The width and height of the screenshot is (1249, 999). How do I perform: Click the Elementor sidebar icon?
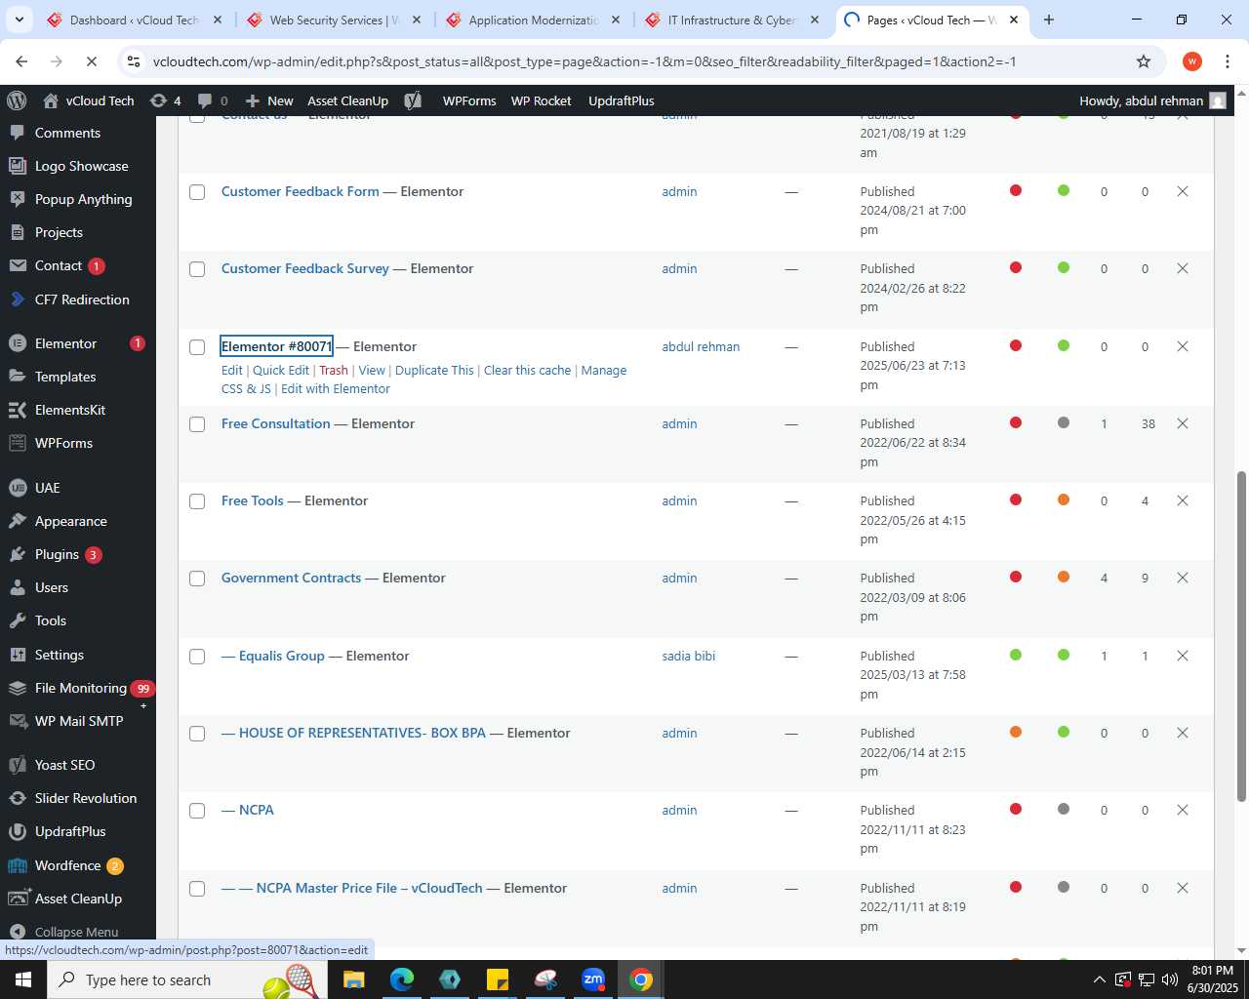[x=18, y=343]
